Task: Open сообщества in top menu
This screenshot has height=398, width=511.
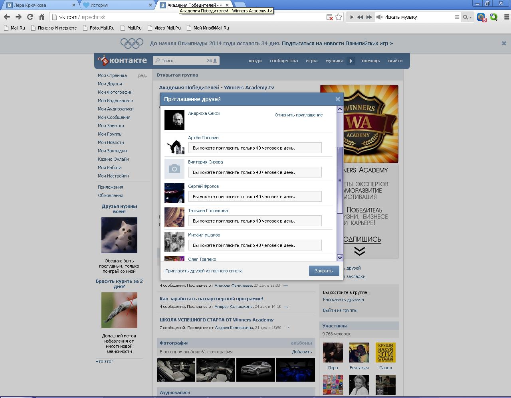Action: click(x=283, y=61)
